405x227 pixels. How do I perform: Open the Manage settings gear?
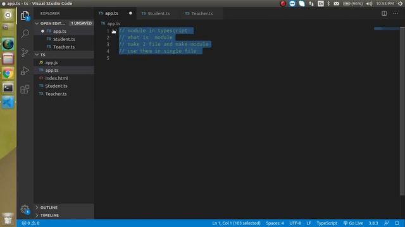tap(25, 209)
